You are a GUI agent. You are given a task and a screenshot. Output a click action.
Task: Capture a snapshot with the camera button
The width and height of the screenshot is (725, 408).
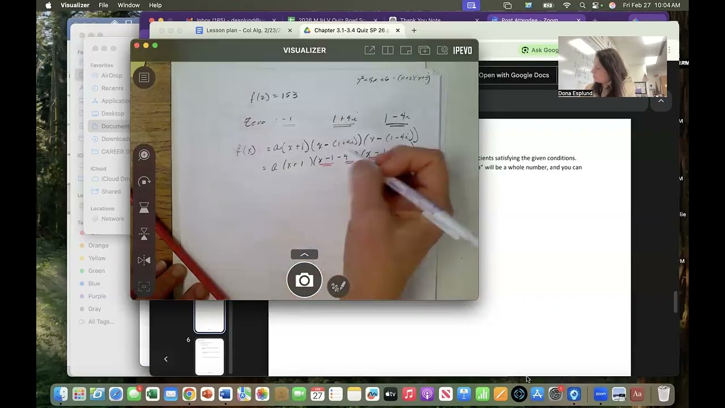pyautogui.click(x=304, y=280)
